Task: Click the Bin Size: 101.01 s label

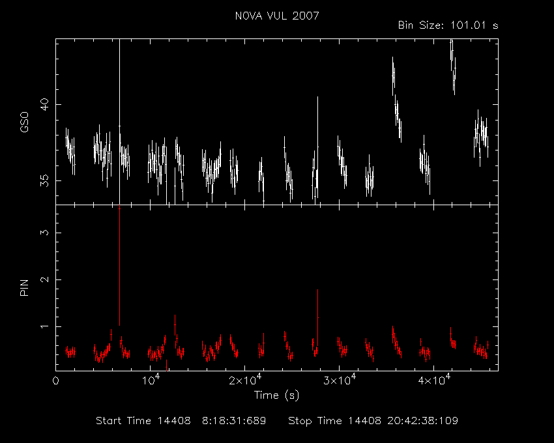Action: [448, 25]
